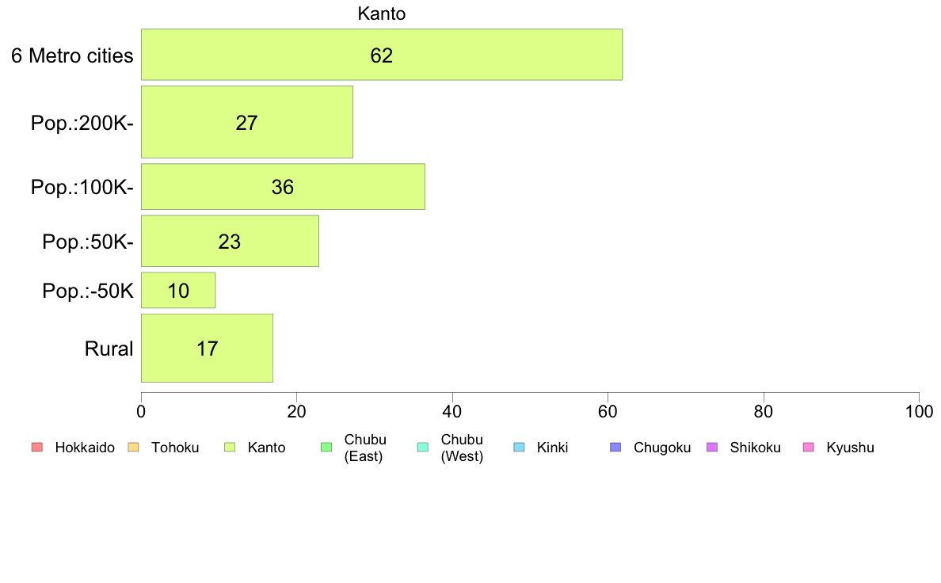The width and height of the screenshot is (941, 583).
Task: Click the Chugoku legend label text
Action: coord(662,448)
